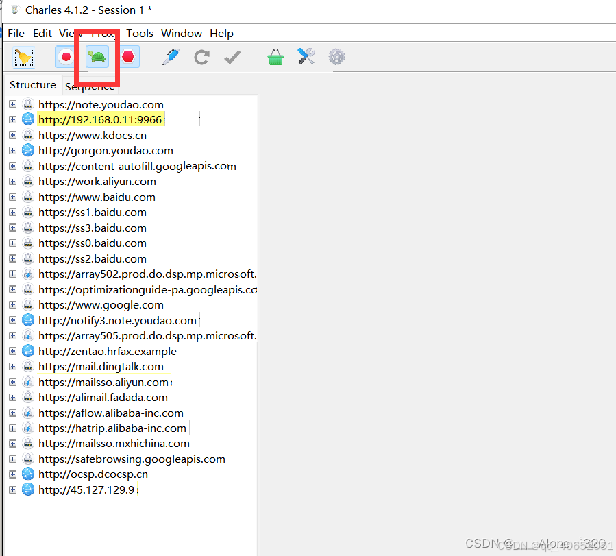Toggle breakpoints with the red hexagon icon
The image size is (616, 556).
pyautogui.click(x=128, y=57)
